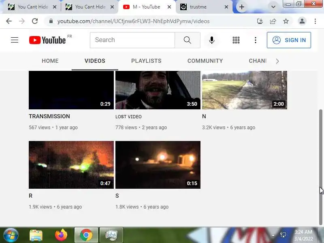Click the network tray icon
Viewport: 324px width, 243px height.
[283, 235]
